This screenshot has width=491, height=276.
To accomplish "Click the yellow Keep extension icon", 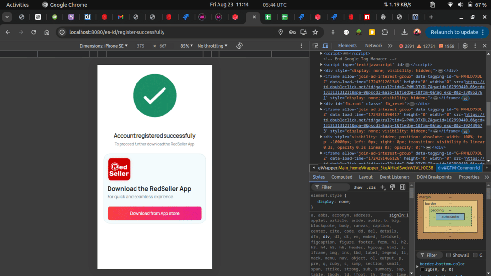I will [372, 32].
